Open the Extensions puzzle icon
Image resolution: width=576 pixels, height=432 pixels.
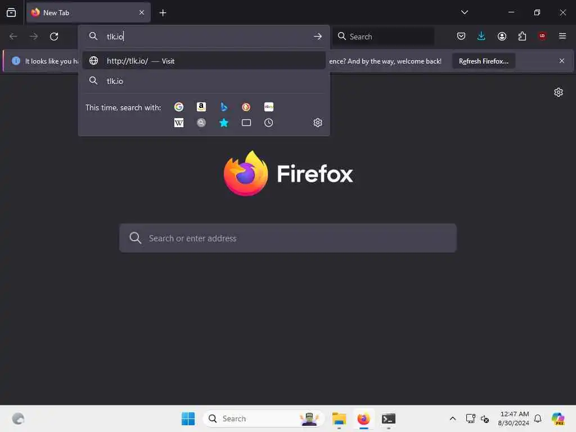pos(522,37)
